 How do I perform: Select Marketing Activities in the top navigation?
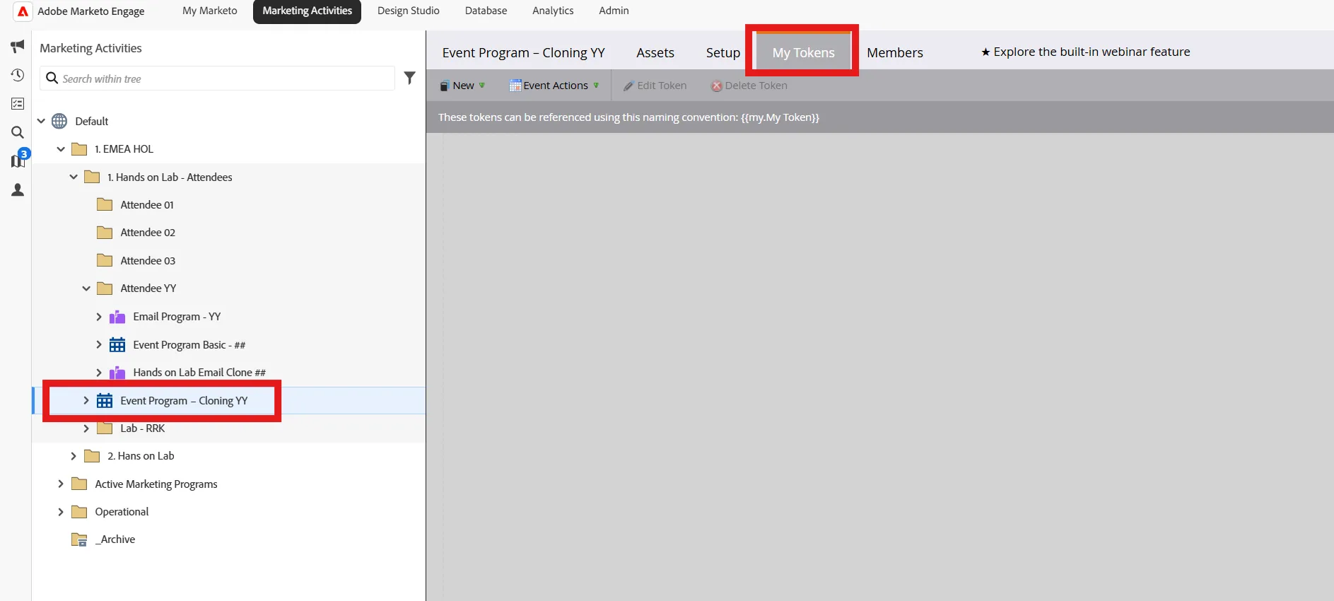click(x=307, y=11)
